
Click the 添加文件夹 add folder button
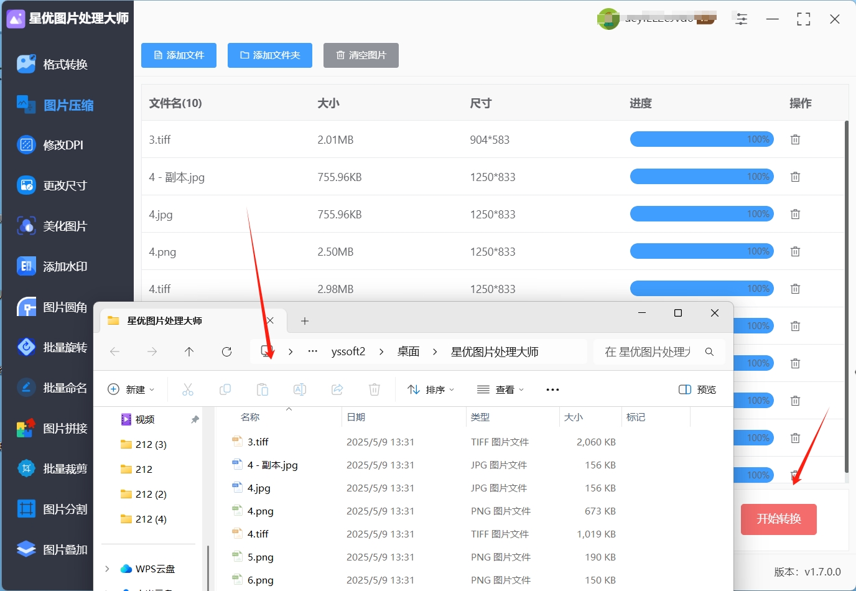270,55
